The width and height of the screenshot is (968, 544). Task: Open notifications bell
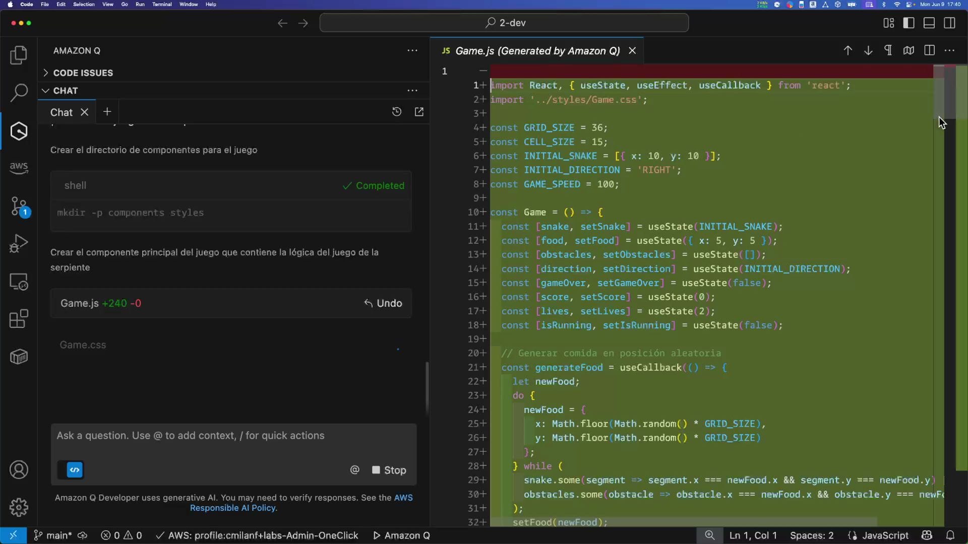click(950, 535)
